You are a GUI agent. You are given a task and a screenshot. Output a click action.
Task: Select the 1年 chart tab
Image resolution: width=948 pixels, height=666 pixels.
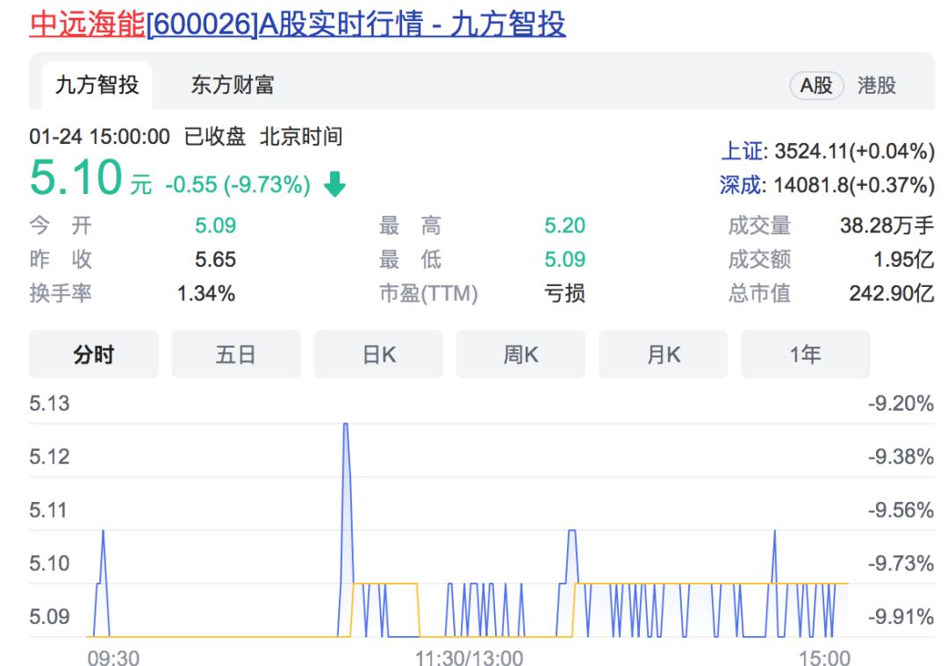pyautogui.click(x=805, y=354)
